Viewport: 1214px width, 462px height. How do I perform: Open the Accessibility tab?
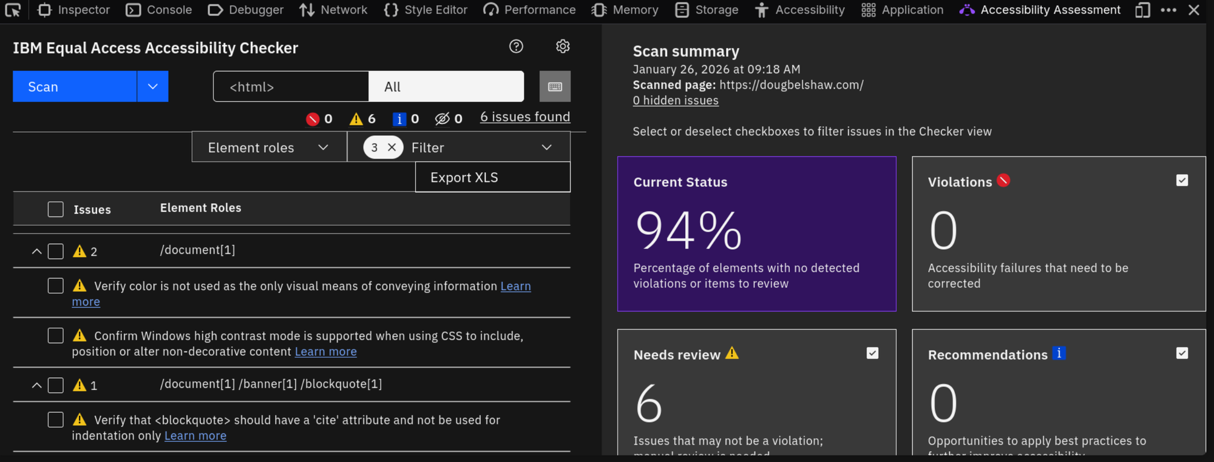800,10
